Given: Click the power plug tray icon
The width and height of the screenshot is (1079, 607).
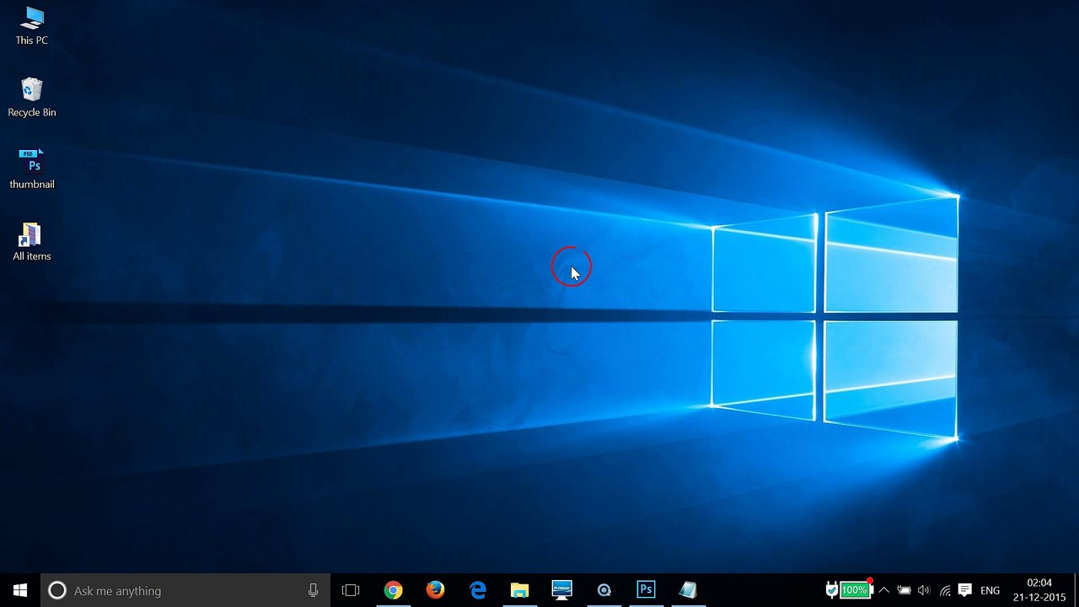Looking at the screenshot, I should [x=831, y=590].
